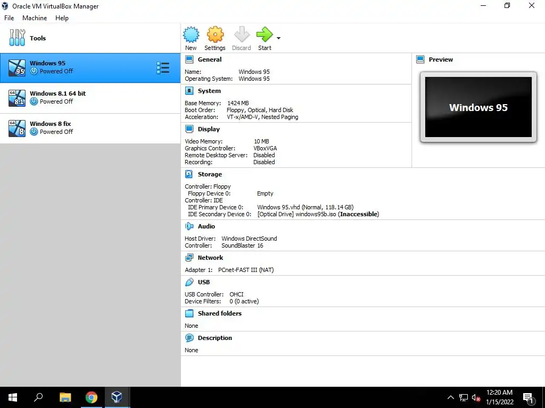Open the Network settings heading link

(211, 258)
